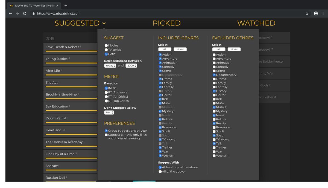Click the browser forward arrow
Screen dimensions: 328x188
coord(17,13)
